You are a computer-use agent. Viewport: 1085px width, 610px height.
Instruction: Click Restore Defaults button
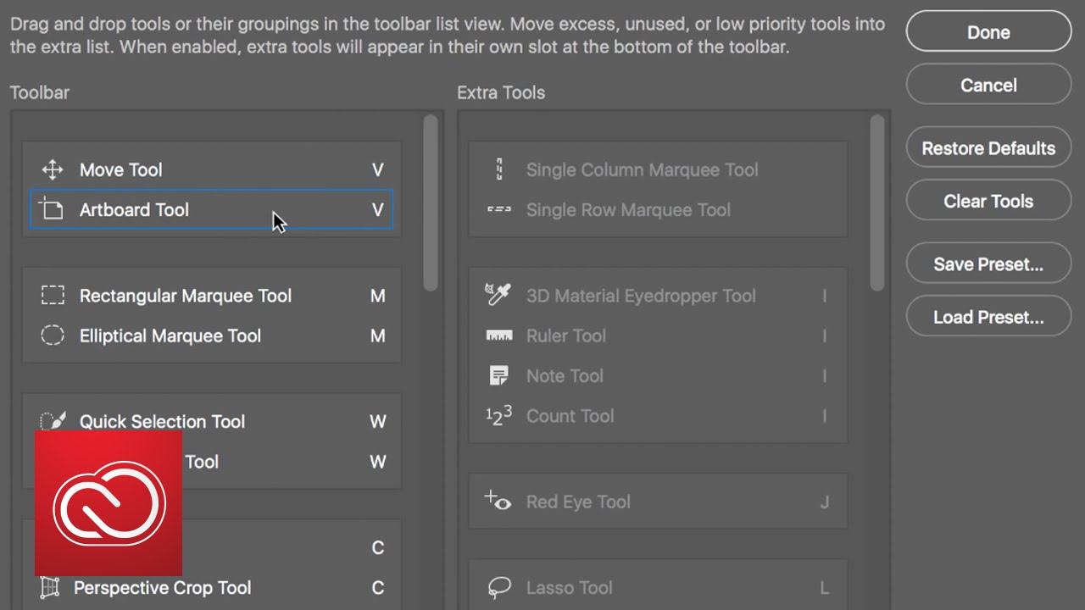988,148
